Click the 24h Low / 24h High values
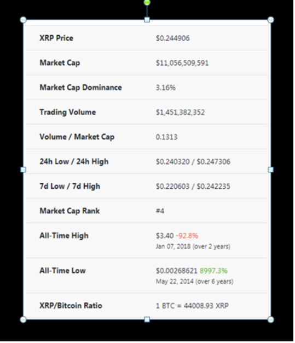 click(193, 162)
